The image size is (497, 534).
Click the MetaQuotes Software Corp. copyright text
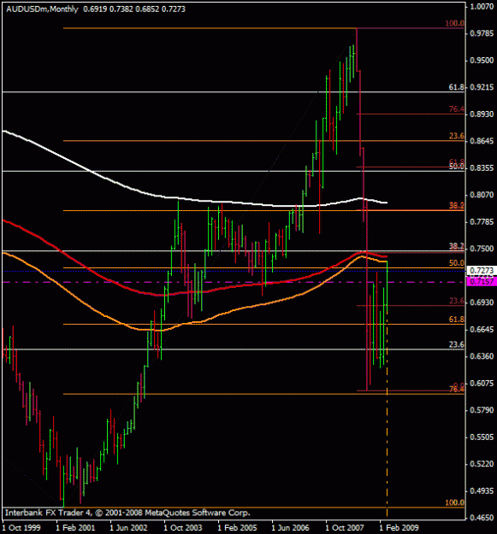127,513
